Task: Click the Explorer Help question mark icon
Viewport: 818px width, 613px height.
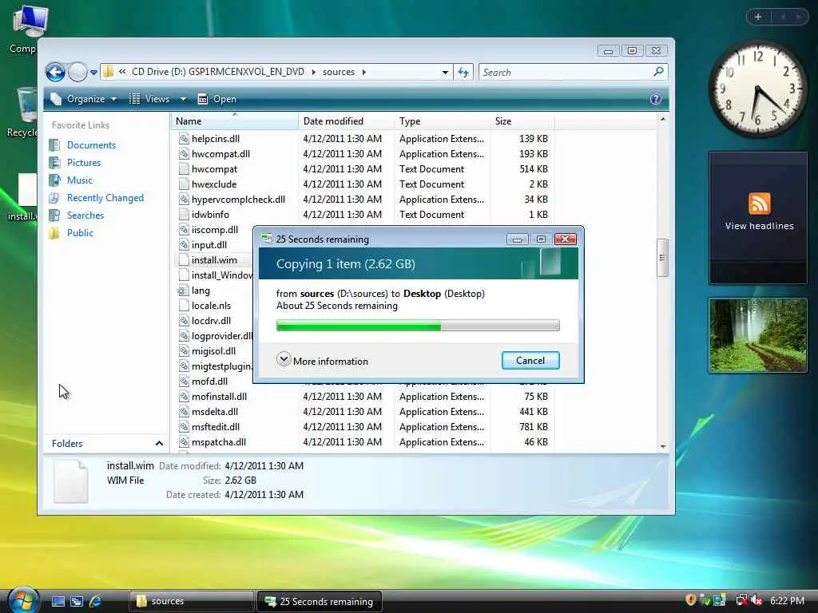Action: click(656, 99)
